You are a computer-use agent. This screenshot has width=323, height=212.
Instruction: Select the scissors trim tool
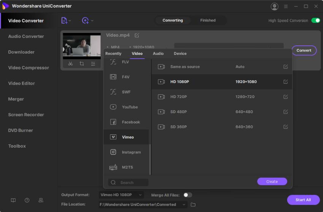[x=70, y=64]
